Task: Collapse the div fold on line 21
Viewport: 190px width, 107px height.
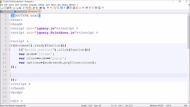Action: (x=10, y=101)
